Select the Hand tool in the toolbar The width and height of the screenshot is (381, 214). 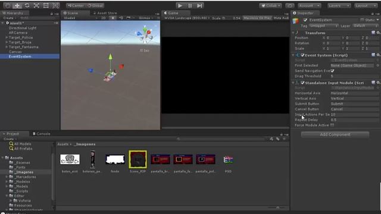[x=8, y=5]
